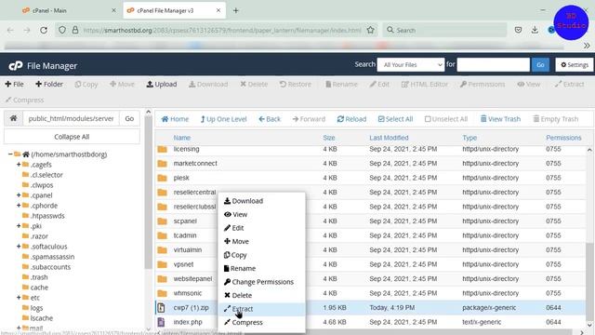Open the Upload tool in toolbar
Viewport: 595px width, 335px height.
(162, 84)
